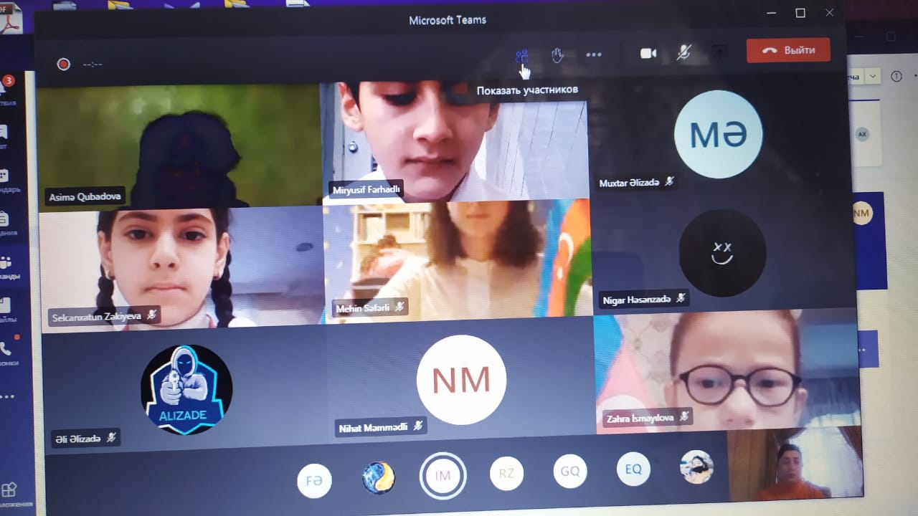
Task: Select Miryusif Fərhadlı's video tile
Action: pos(455,142)
